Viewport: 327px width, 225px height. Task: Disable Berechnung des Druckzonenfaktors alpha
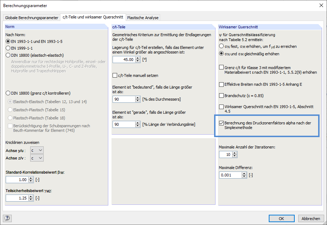(x=222, y=123)
